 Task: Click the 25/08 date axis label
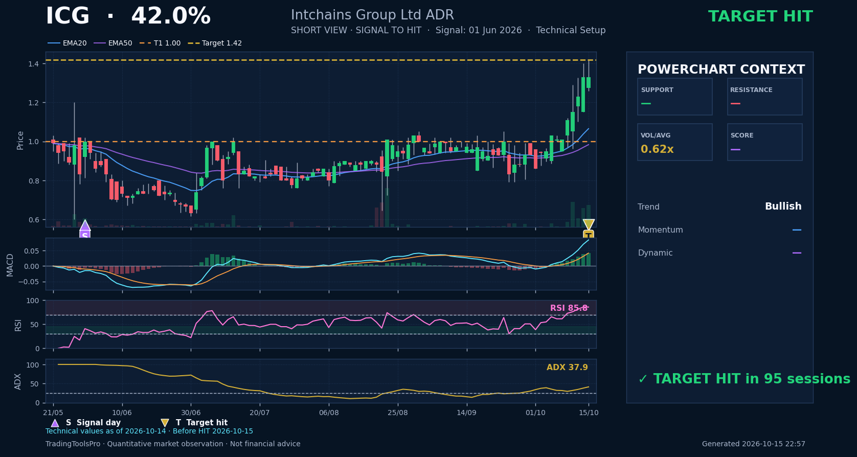click(398, 413)
